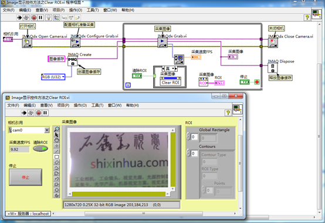Viewport: 325px width, 223px height.
Task: Click the image horizontal scrollbar
Action: 119,194
